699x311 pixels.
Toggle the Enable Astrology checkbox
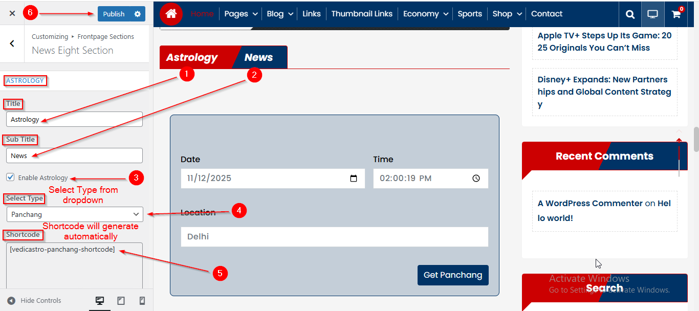click(x=10, y=177)
